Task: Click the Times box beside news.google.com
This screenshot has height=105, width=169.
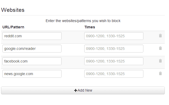Action: [x=114, y=74]
